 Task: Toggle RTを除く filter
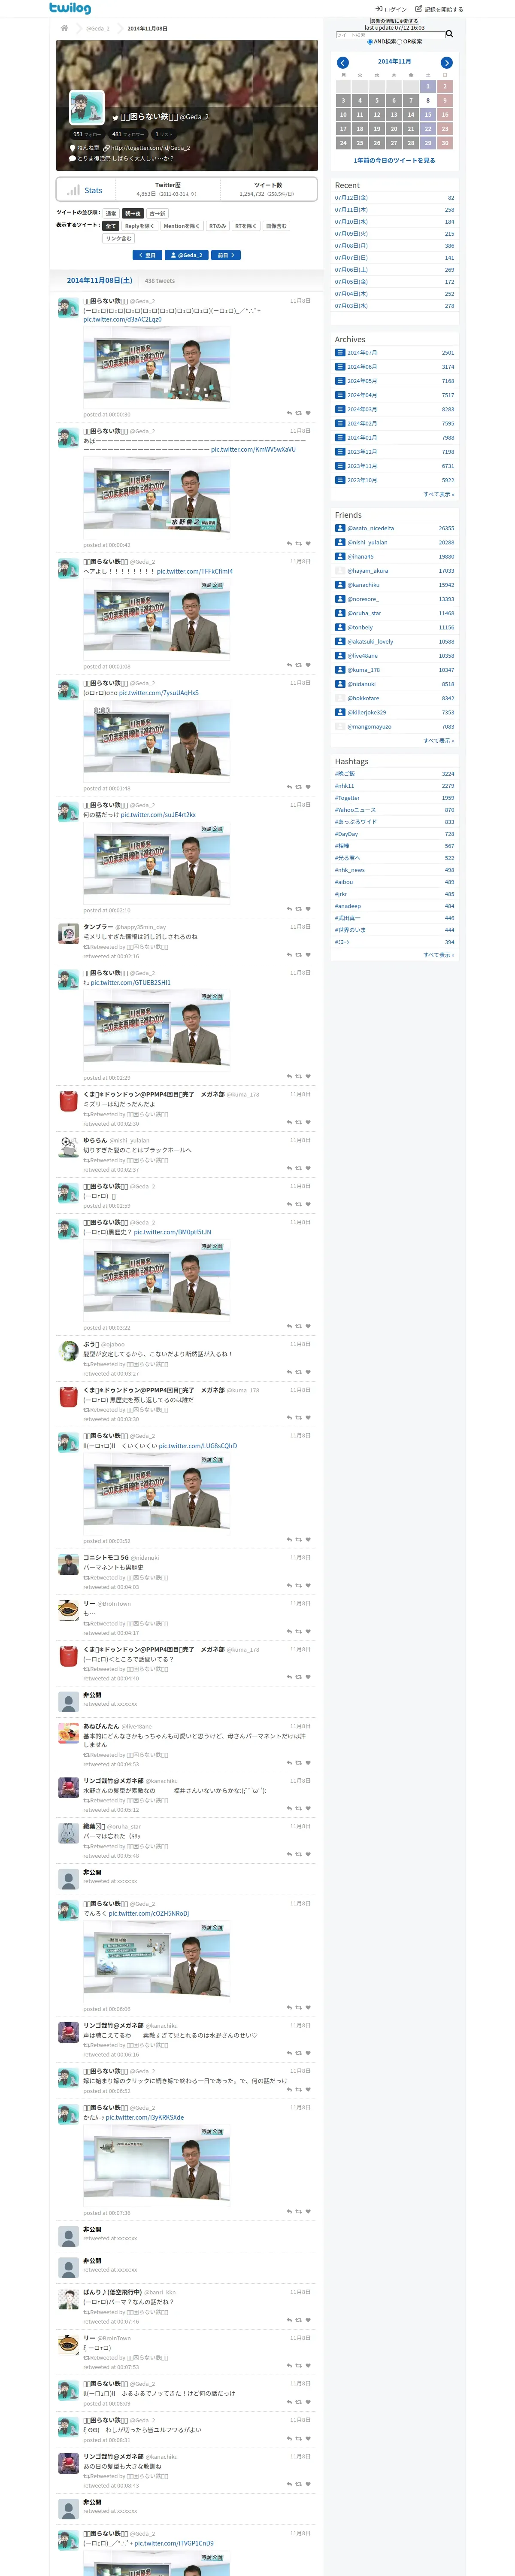click(246, 226)
